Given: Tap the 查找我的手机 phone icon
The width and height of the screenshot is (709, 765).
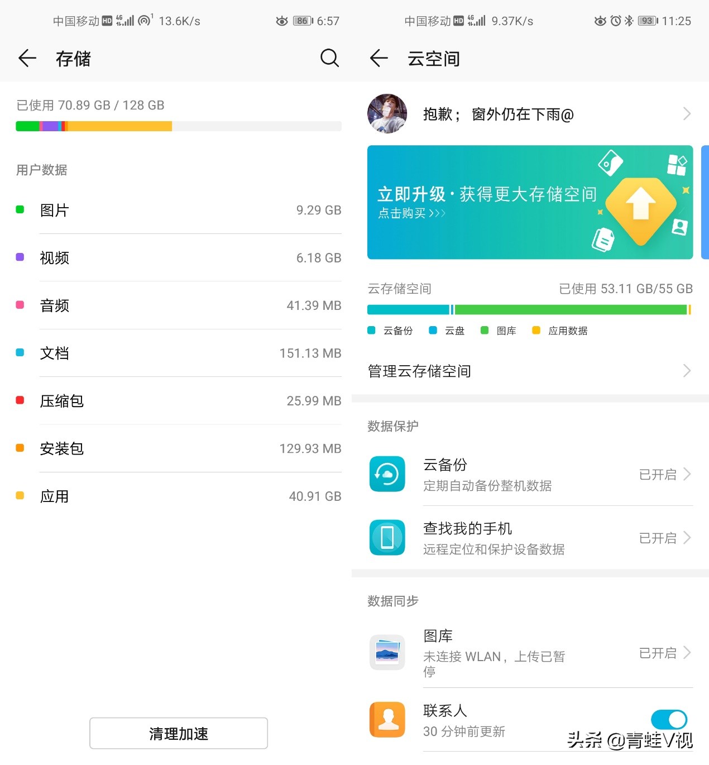Looking at the screenshot, I should (x=387, y=538).
